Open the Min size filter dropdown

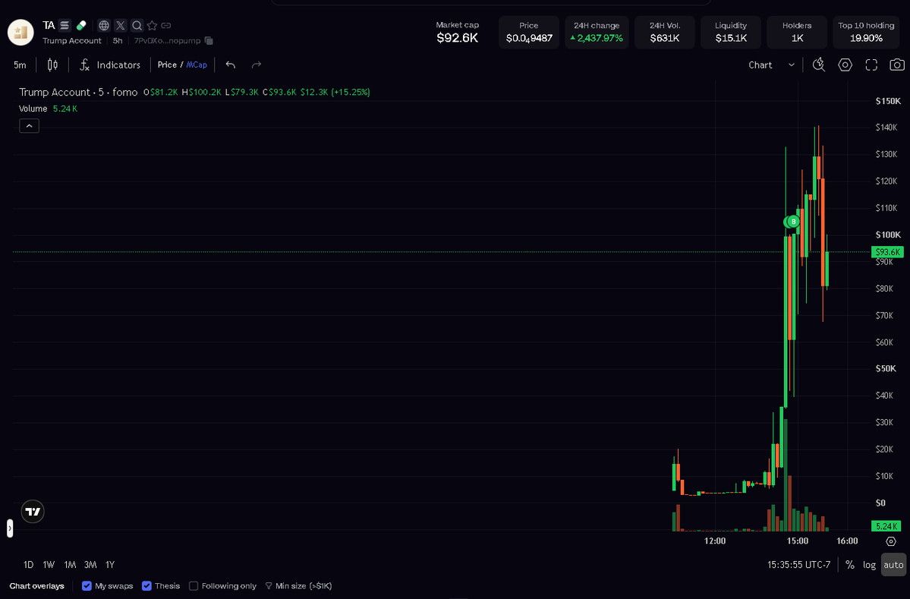(298, 585)
